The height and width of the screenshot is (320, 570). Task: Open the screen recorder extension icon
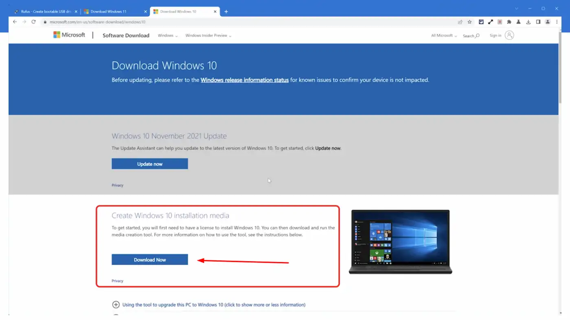(500, 22)
